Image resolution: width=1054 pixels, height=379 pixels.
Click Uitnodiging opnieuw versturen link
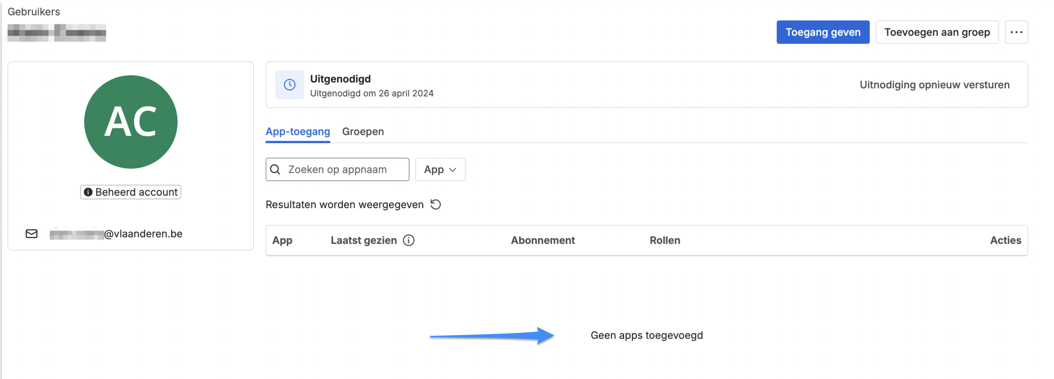pos(934,85)
